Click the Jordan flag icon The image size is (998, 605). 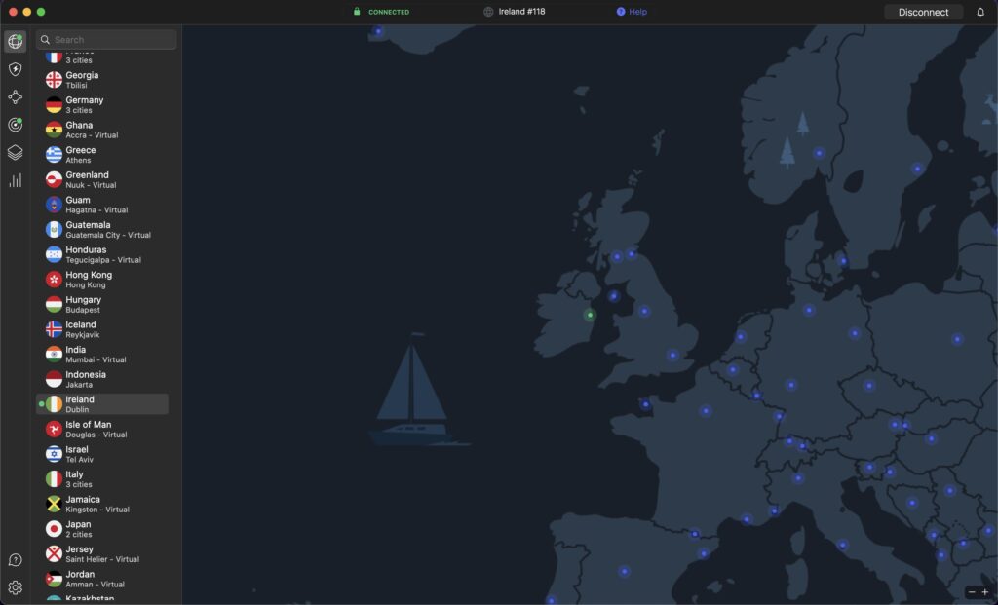tap(55, 579)
